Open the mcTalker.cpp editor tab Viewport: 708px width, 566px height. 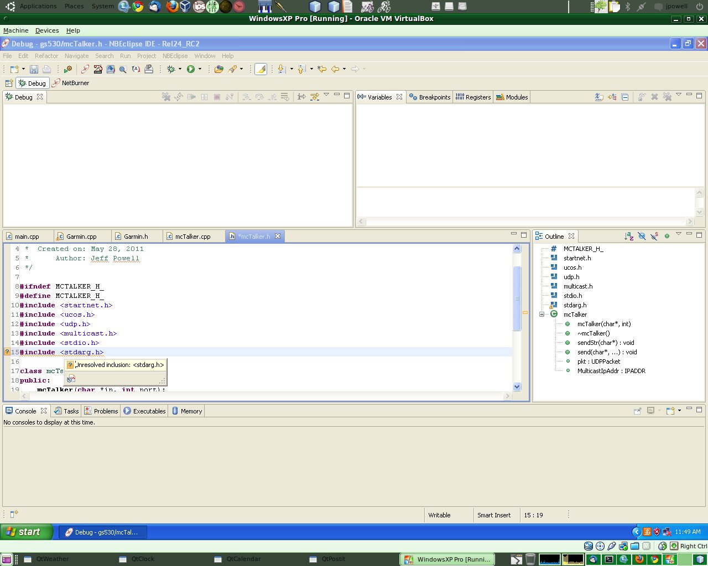(x=192, y=237)
